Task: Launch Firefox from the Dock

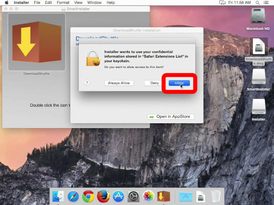Action: click(x=103, y=196)
